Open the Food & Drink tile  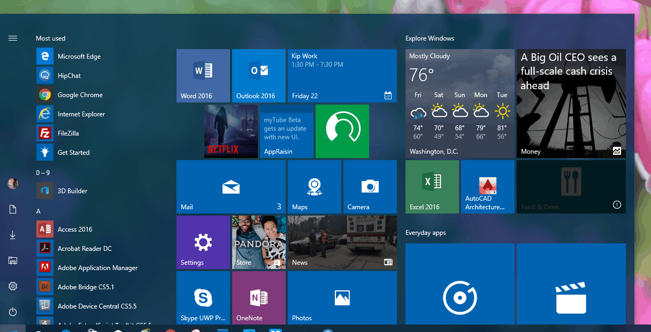[x=571, y=187]
